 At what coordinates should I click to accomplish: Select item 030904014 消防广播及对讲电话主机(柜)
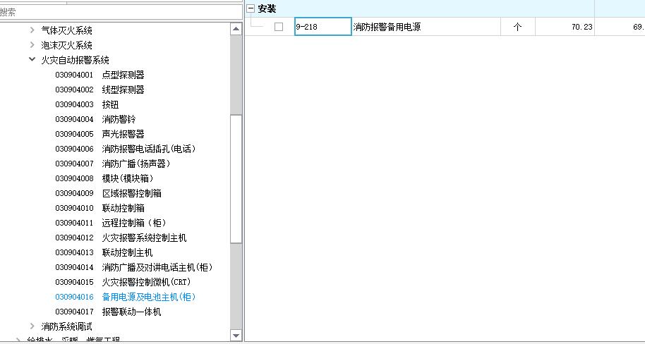coord(134,267)
